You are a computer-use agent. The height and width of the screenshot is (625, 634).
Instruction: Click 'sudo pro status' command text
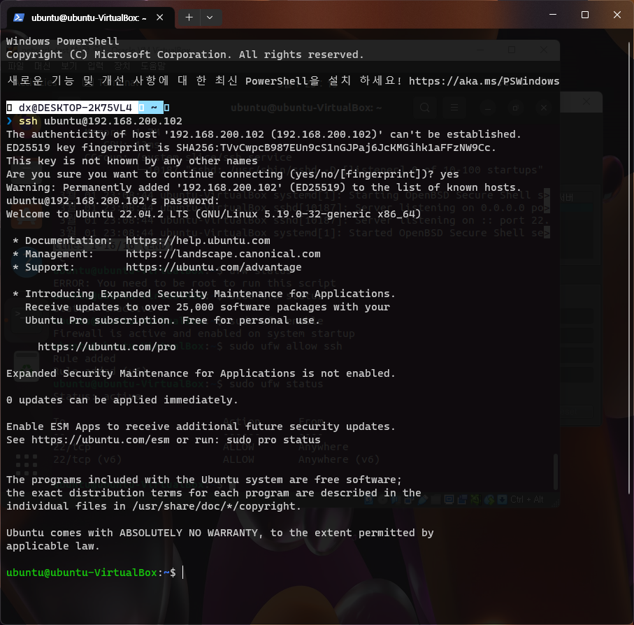273,440
